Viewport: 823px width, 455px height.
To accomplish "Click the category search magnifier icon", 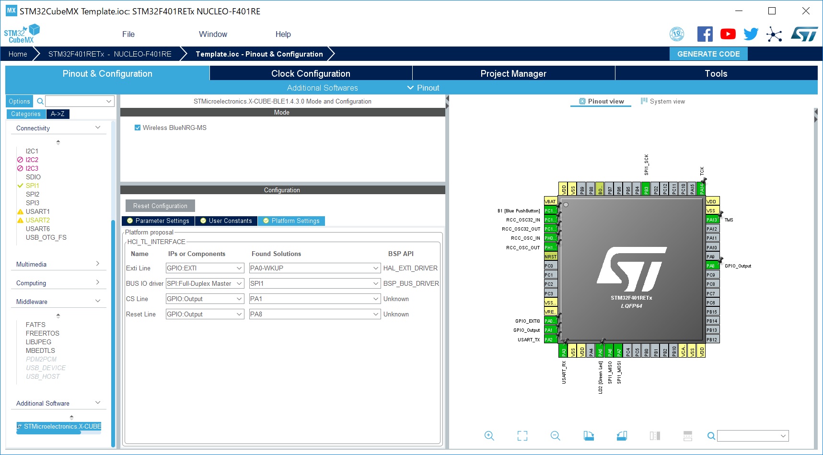I will coord(40,101).
